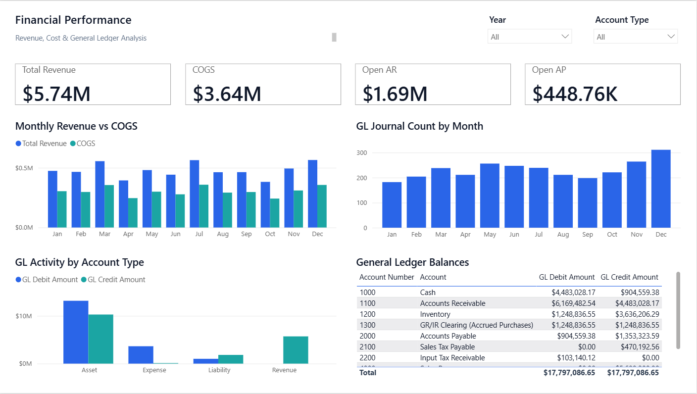Select December Total Revenue bar in monthly chart
697x394 pixels.
(x=312, y=194)
